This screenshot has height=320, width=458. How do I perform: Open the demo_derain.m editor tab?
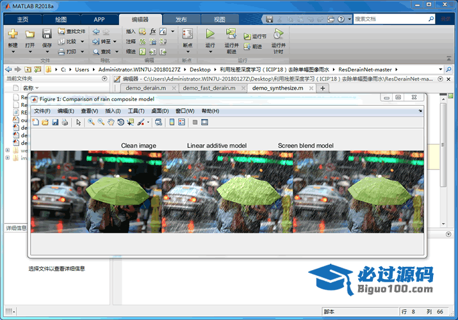pos(146,88)
